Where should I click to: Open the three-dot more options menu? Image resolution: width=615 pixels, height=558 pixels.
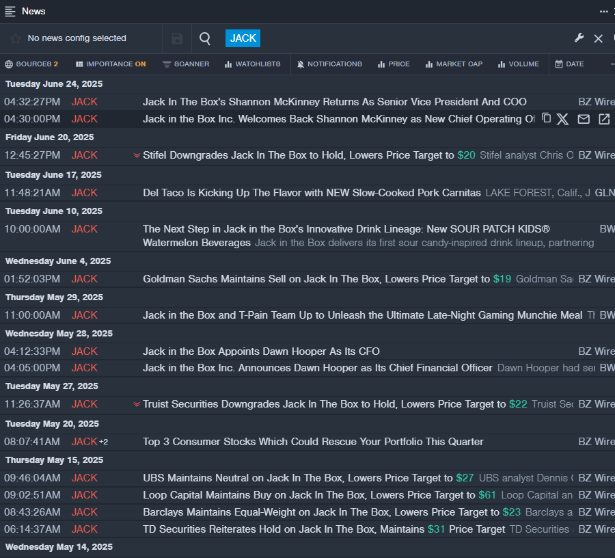(x=603, y=12)
